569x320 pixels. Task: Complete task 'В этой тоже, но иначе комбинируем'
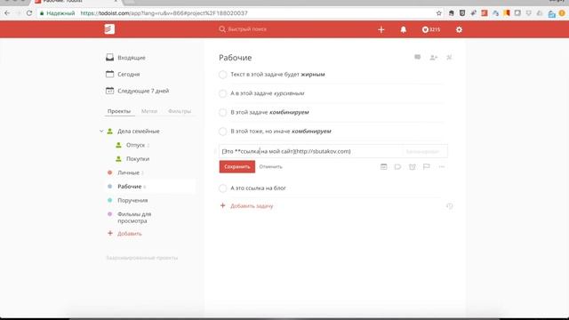(x=223, y=132)
